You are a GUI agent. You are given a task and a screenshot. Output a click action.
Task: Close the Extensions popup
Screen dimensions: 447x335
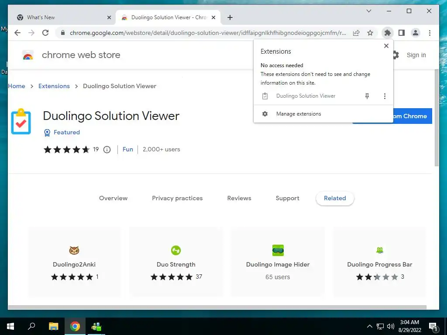(386, 45)
